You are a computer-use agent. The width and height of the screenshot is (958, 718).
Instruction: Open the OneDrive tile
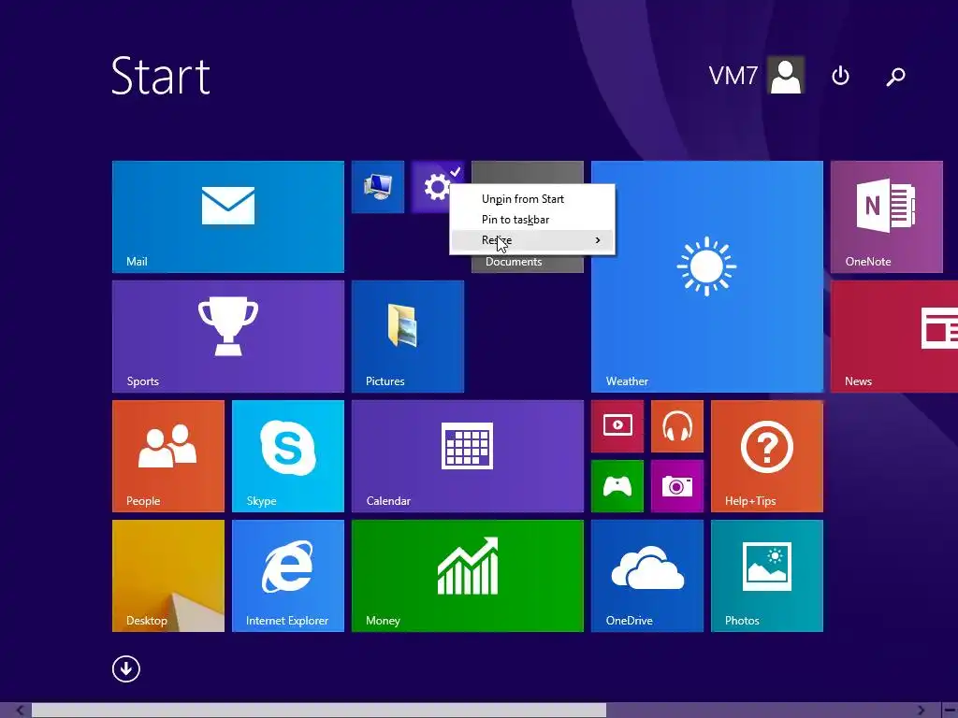(x=647, y=576)
